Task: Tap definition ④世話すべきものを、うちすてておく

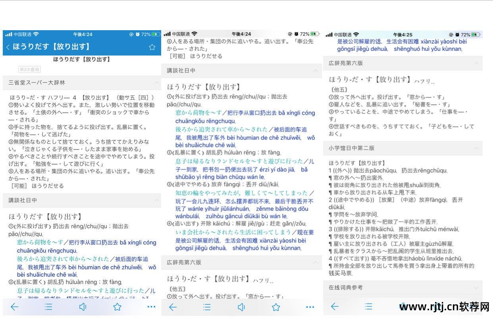Action: click(401, 130)
